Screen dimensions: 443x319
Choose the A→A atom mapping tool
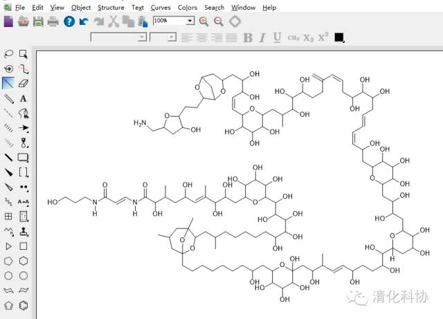coord(24,202)
